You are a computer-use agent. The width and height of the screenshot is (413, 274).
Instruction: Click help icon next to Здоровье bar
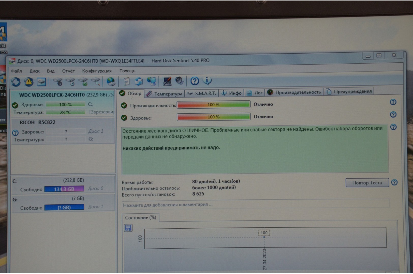pos(393,114)
